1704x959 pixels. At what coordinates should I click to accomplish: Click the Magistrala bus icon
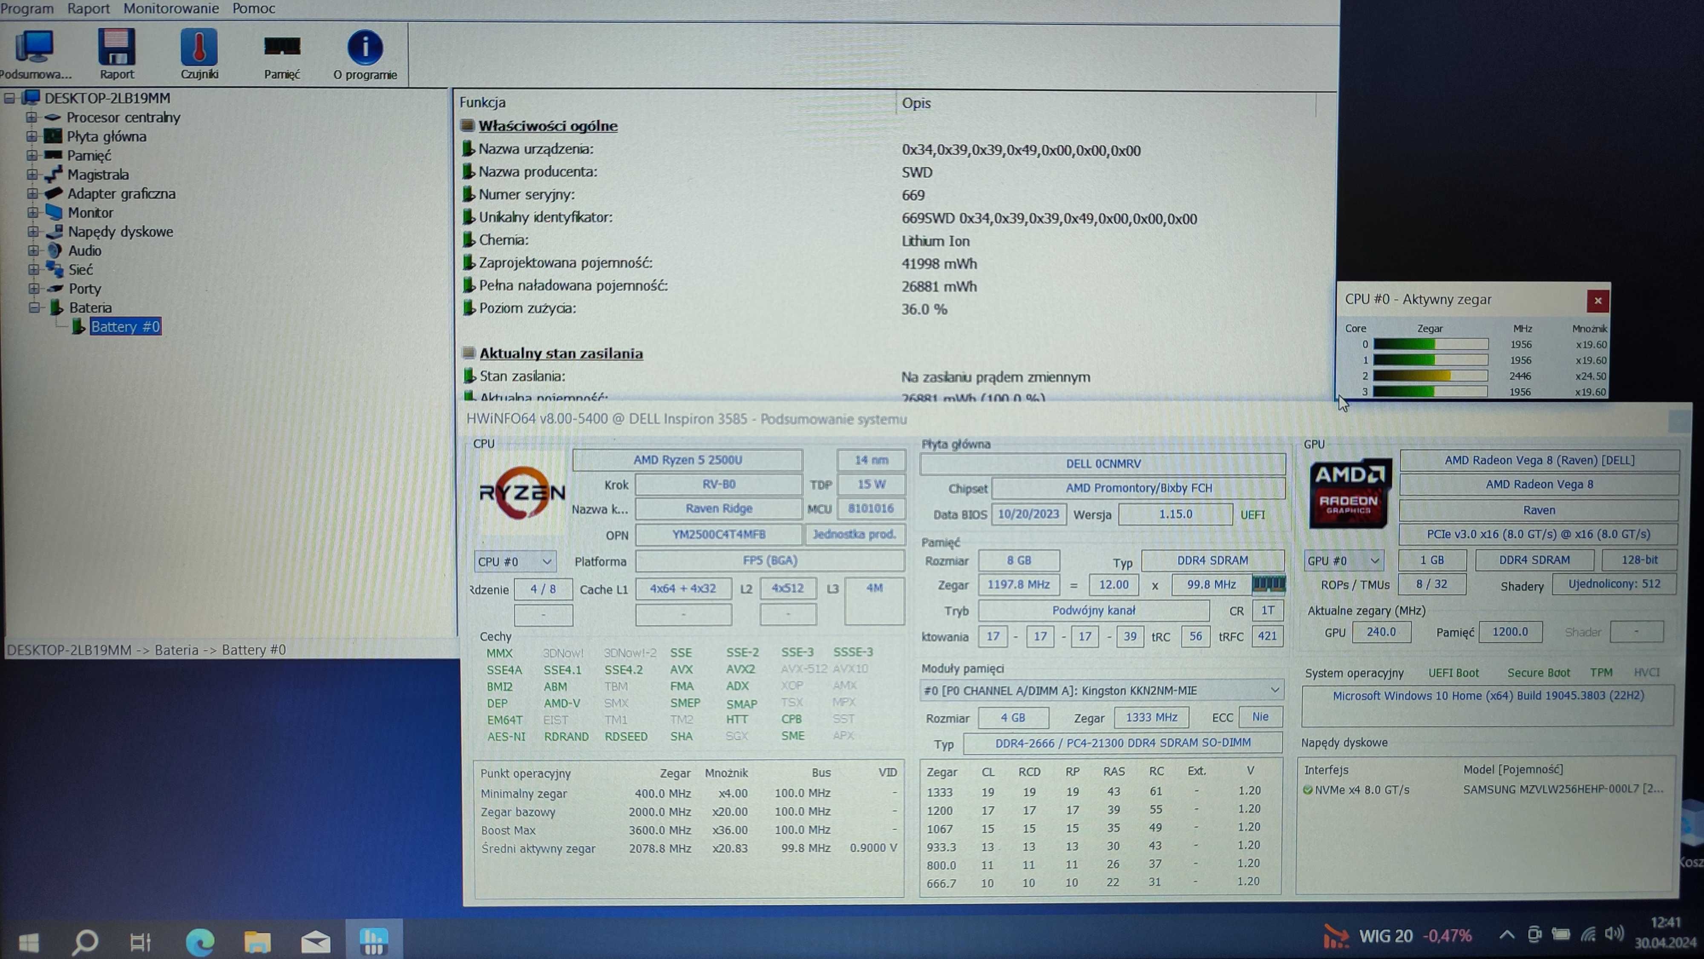point(54,175)
